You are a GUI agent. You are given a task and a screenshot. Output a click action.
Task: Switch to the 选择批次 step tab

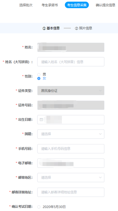click(x=26, y=5)
